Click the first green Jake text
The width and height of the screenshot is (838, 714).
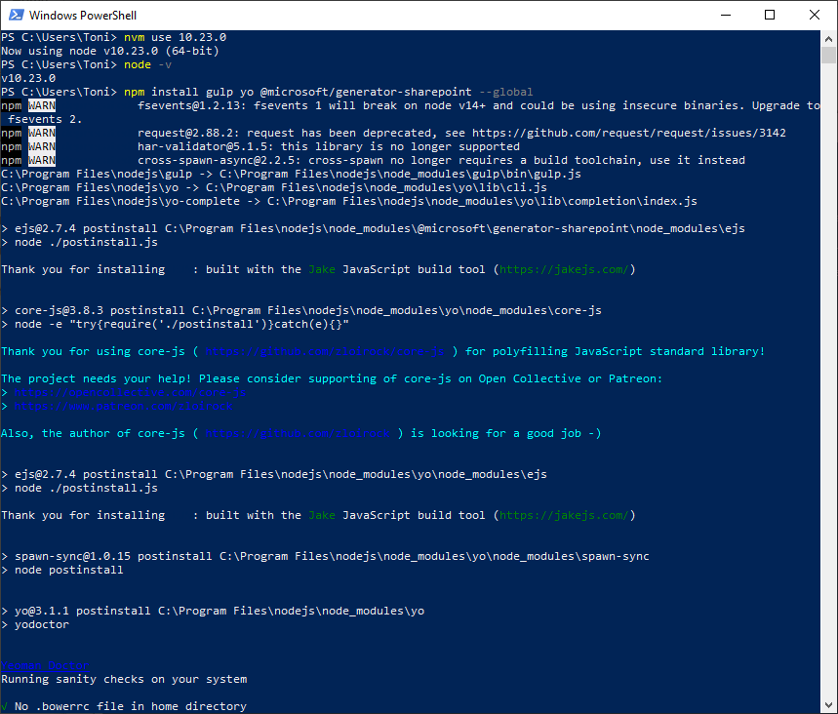[322, 269]
